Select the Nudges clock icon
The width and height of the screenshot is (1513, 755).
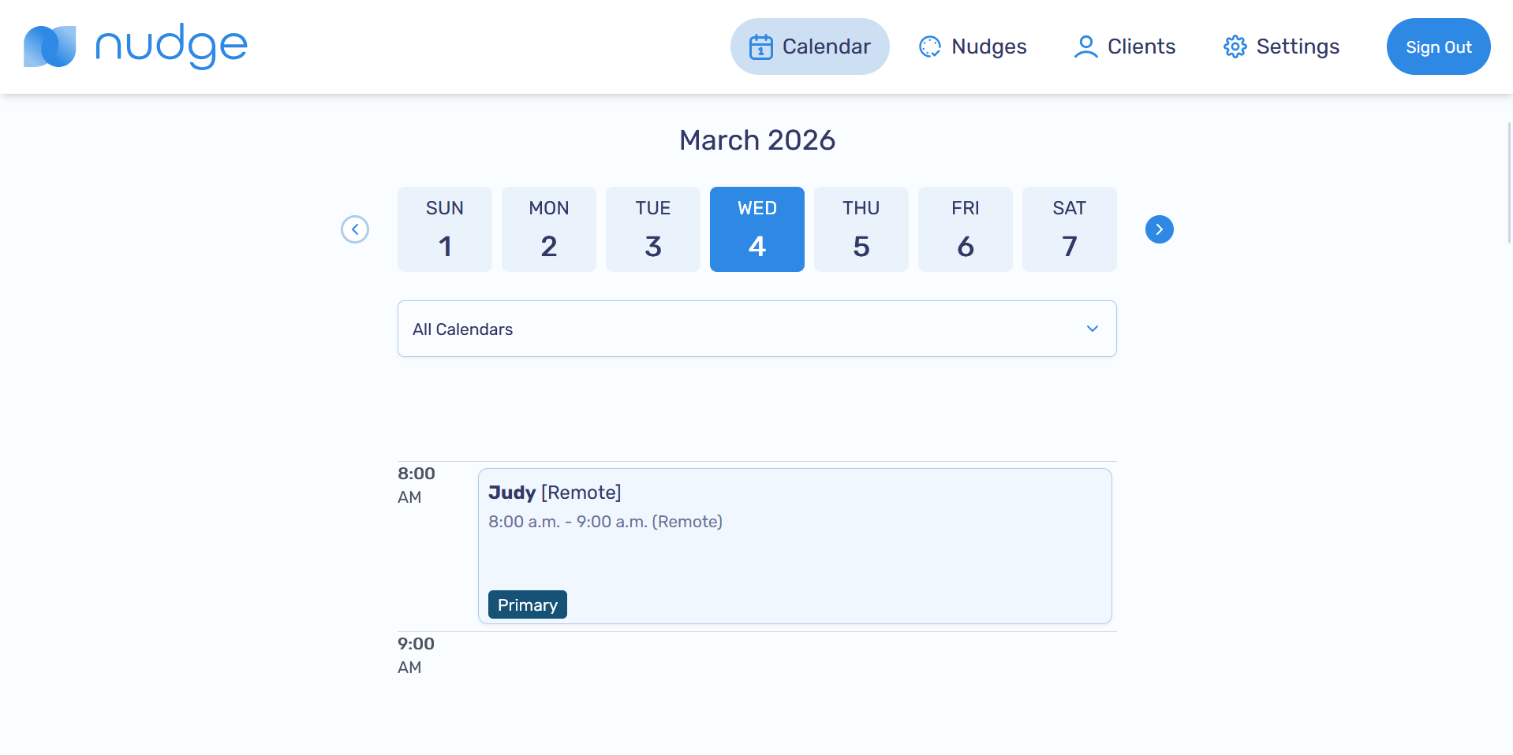coord(929,46)
